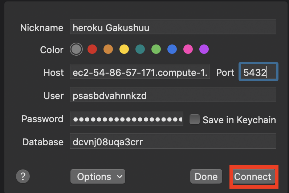Select the blue color swatch
This screenshot has width=289, height=193.
point(172,49)
